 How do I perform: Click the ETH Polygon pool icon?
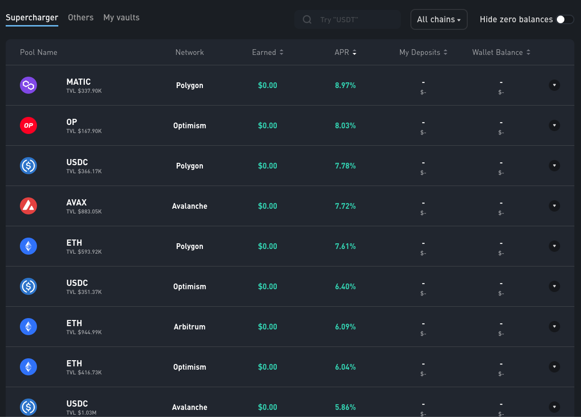coord(28,246)
